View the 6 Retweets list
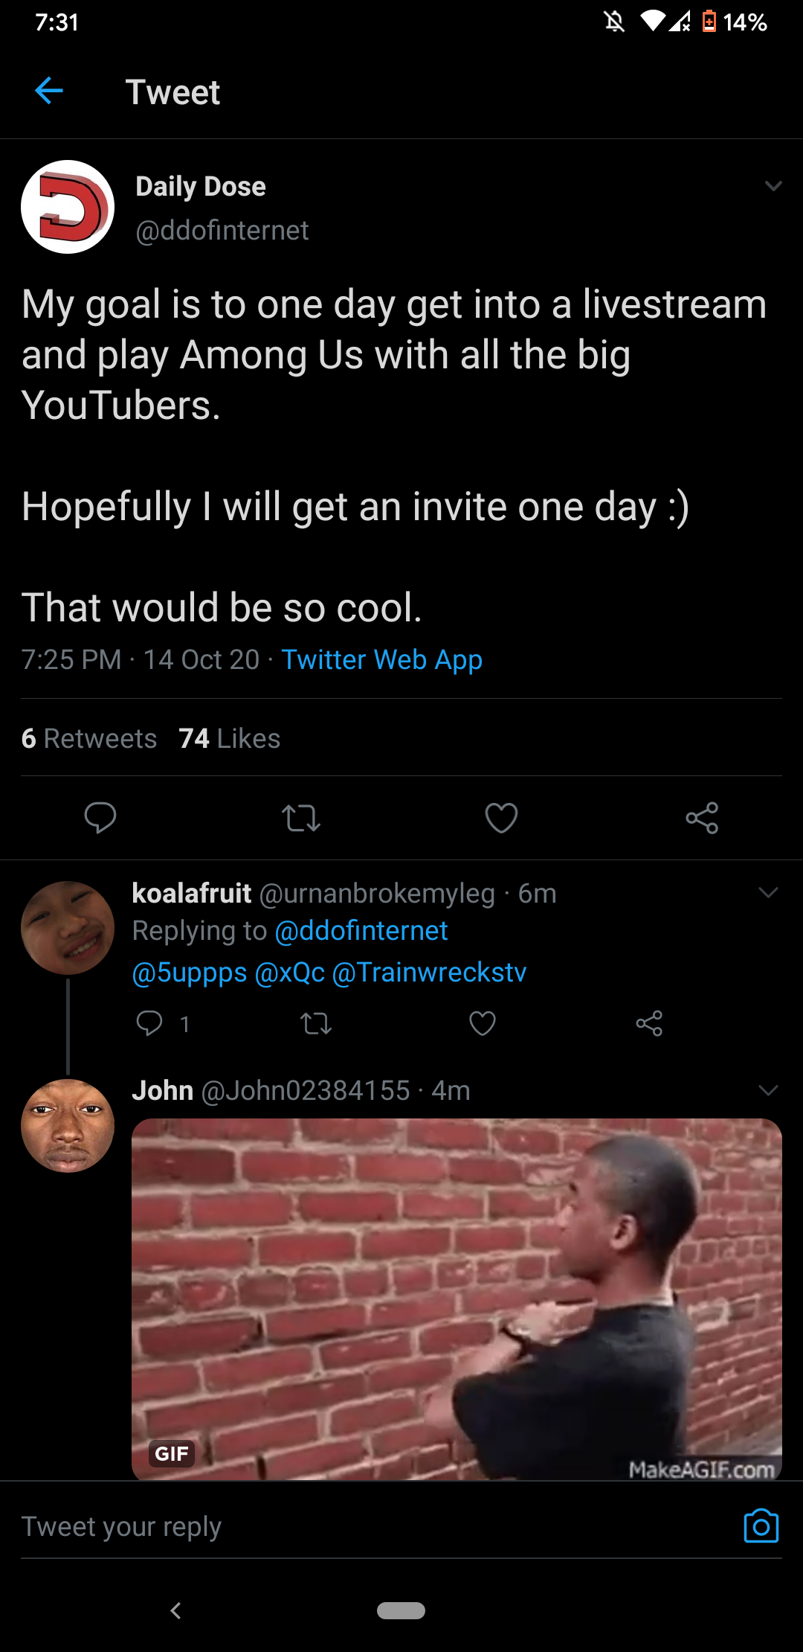 tap(89, 738)
